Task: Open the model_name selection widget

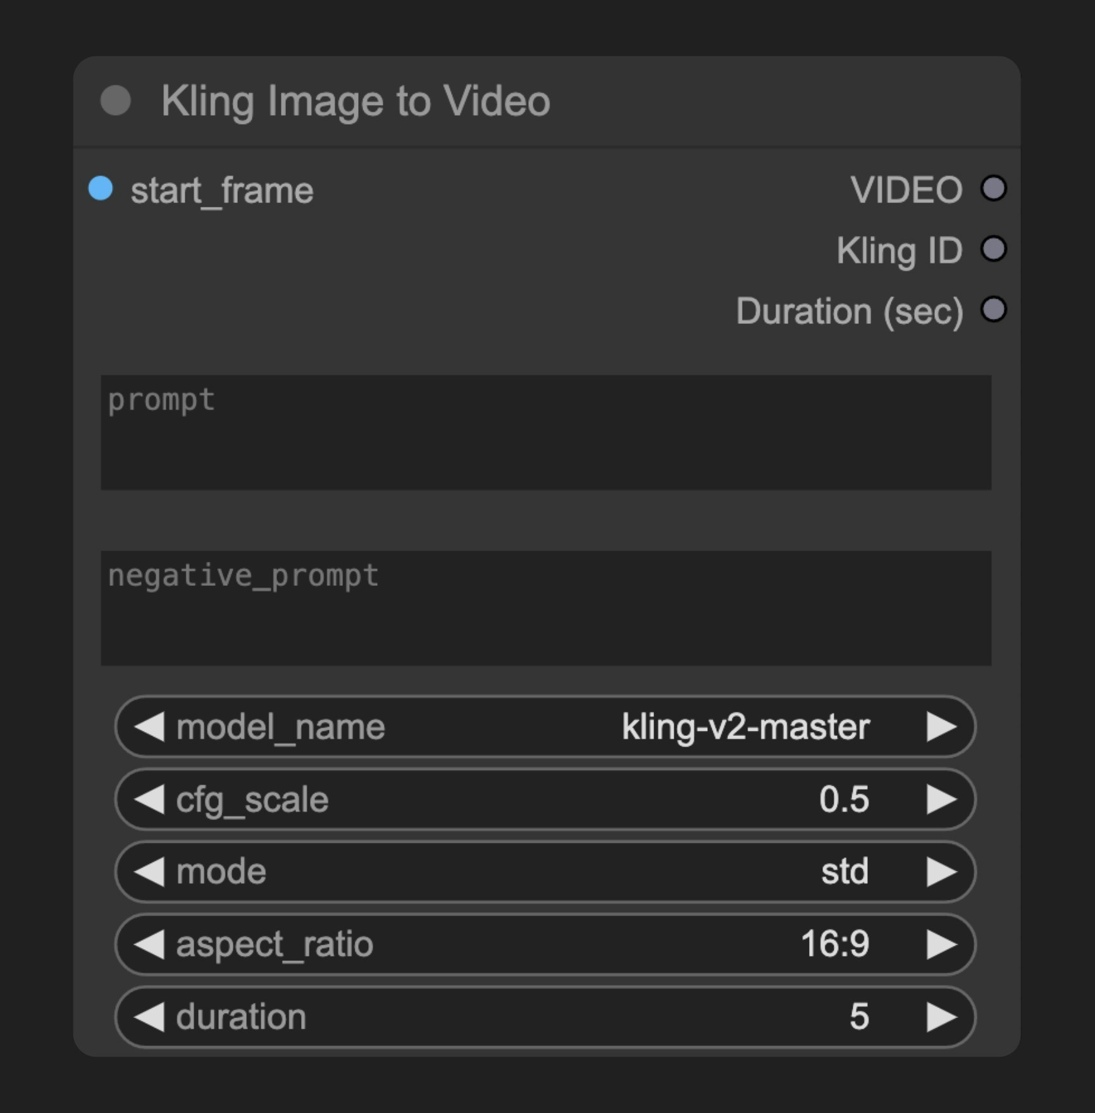Action: [x=544, y=726]
